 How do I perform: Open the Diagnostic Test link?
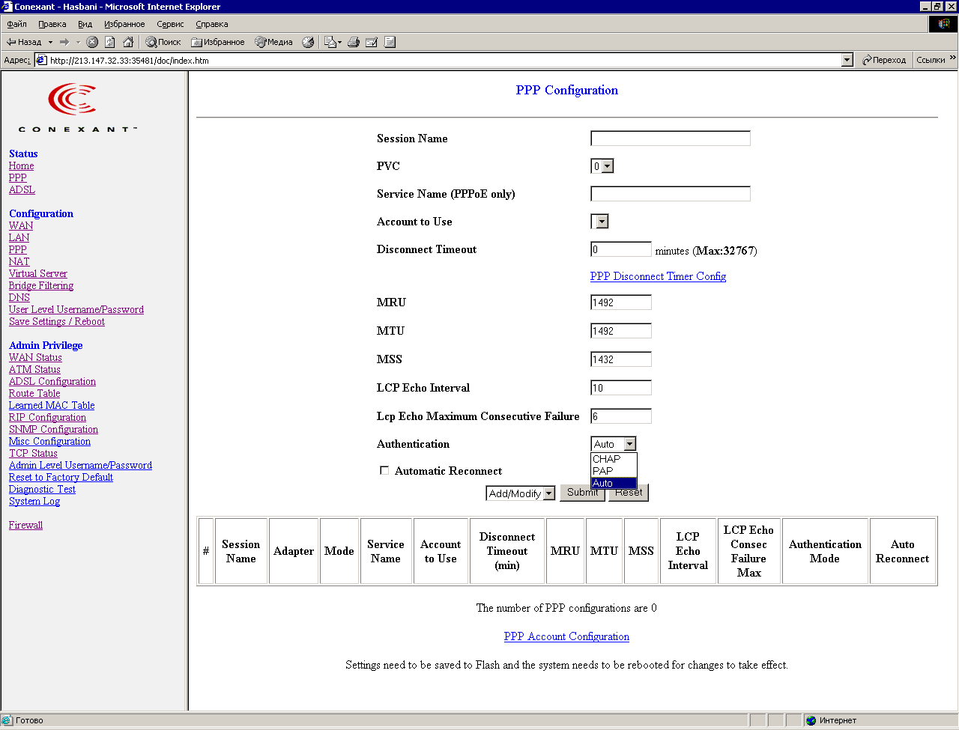[42, 489]
